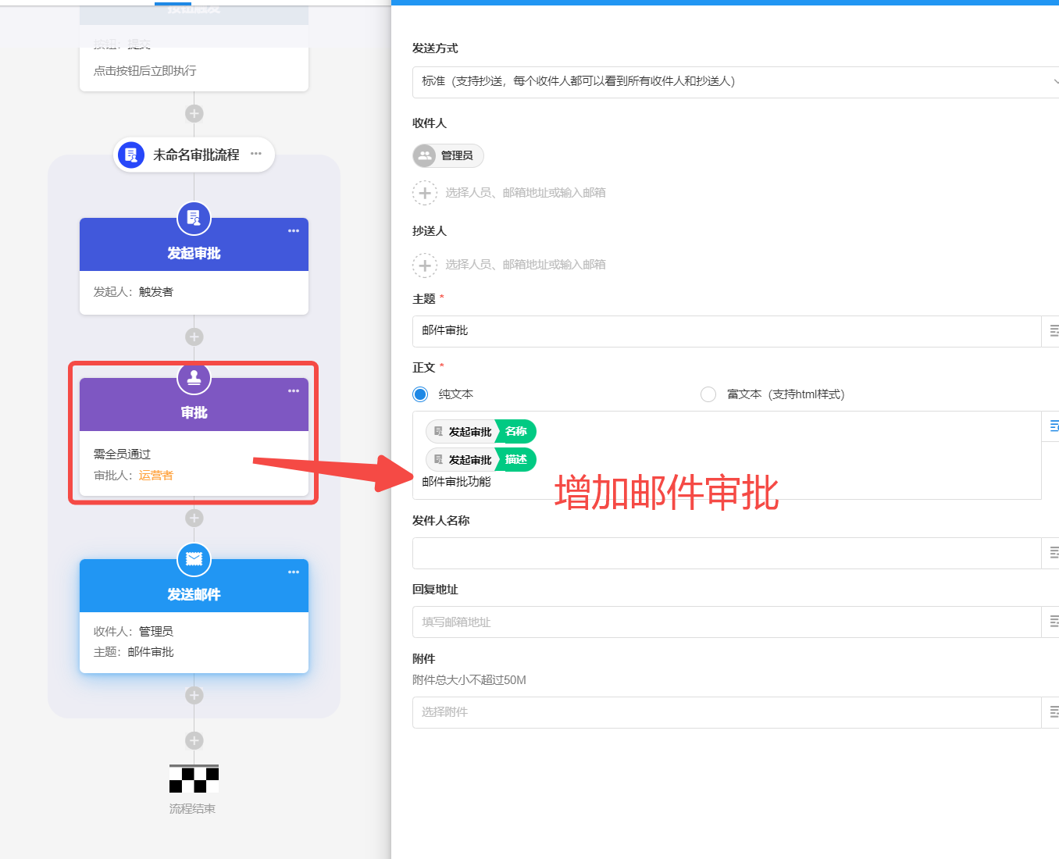Open the 发送邮件 node's three-dot menu

(x=294, y=572)
